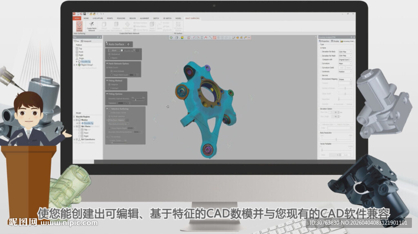Click the Repair Patches ribbon icon
418x234 pixels.
[152, 26]
